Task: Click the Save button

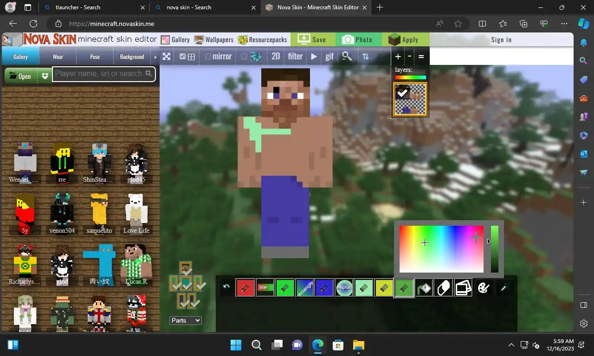Action: point(312,40)
